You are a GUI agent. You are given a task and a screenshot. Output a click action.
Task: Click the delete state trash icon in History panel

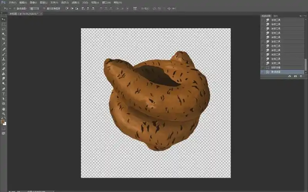tap(301, 76)
